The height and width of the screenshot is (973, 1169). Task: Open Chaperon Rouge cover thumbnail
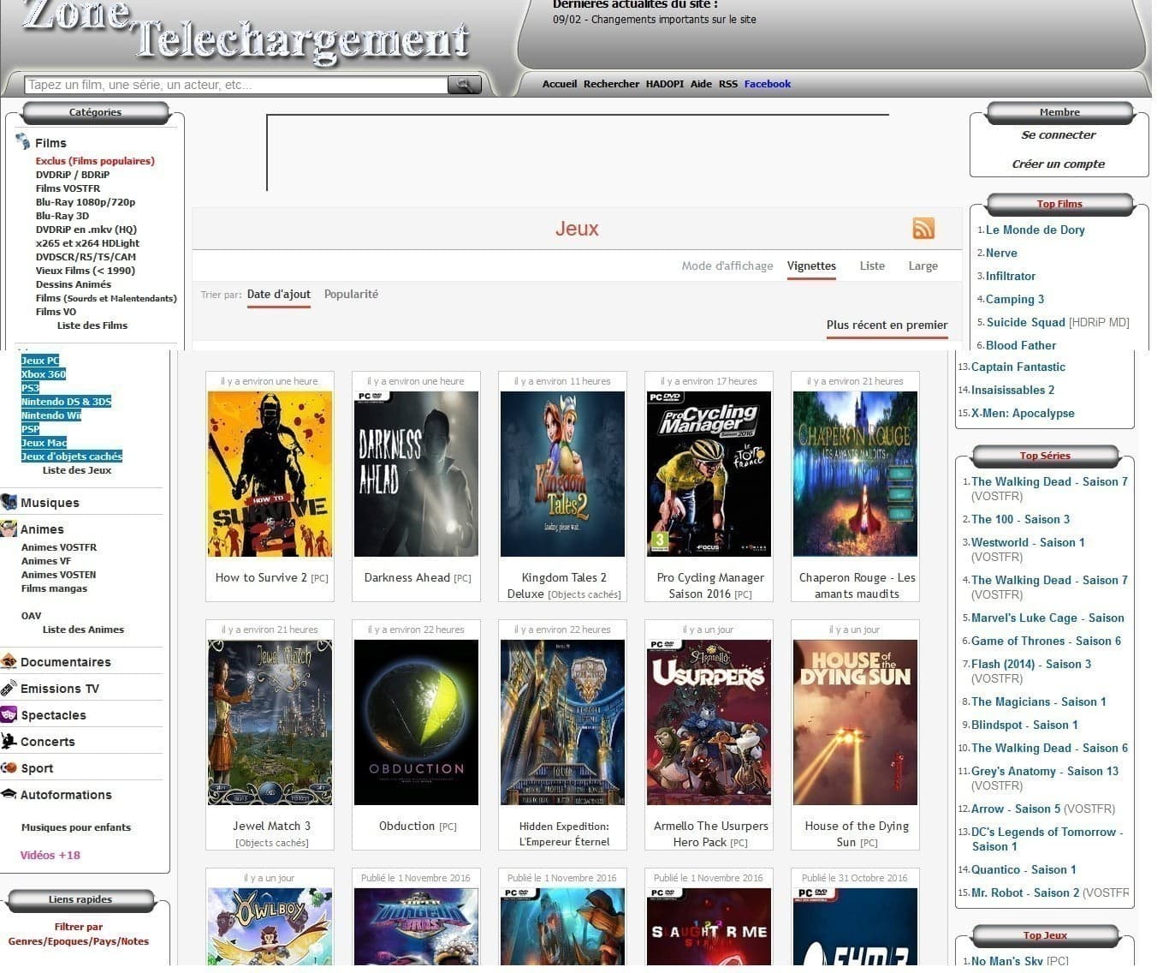click(855, 474)
